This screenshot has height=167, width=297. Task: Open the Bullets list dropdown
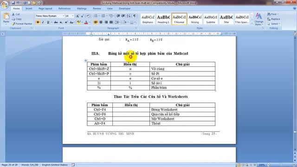(99, 16)
